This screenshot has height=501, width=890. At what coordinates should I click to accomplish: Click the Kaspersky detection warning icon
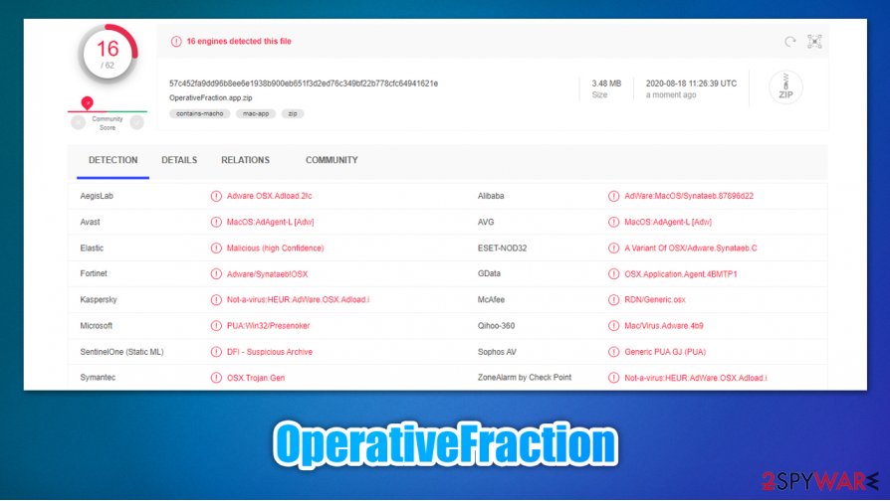pos(216,300)
